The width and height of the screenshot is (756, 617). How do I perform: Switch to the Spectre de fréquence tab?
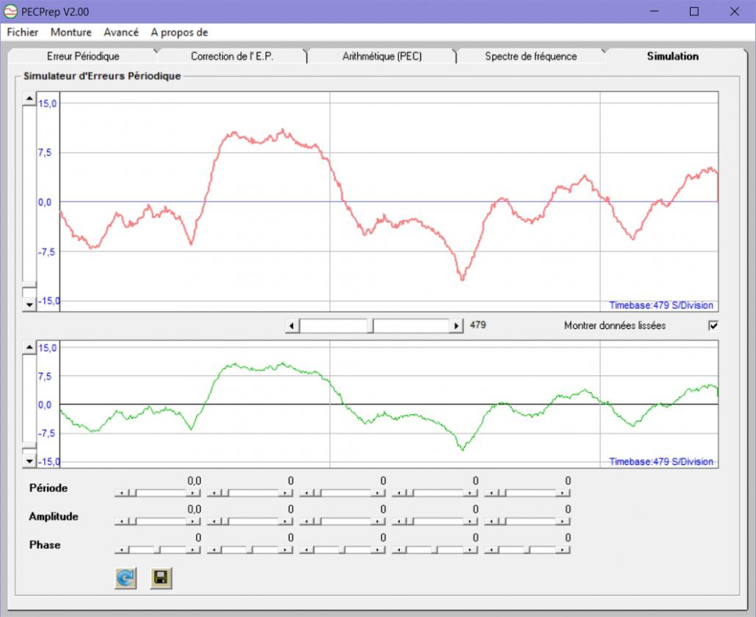531,57
